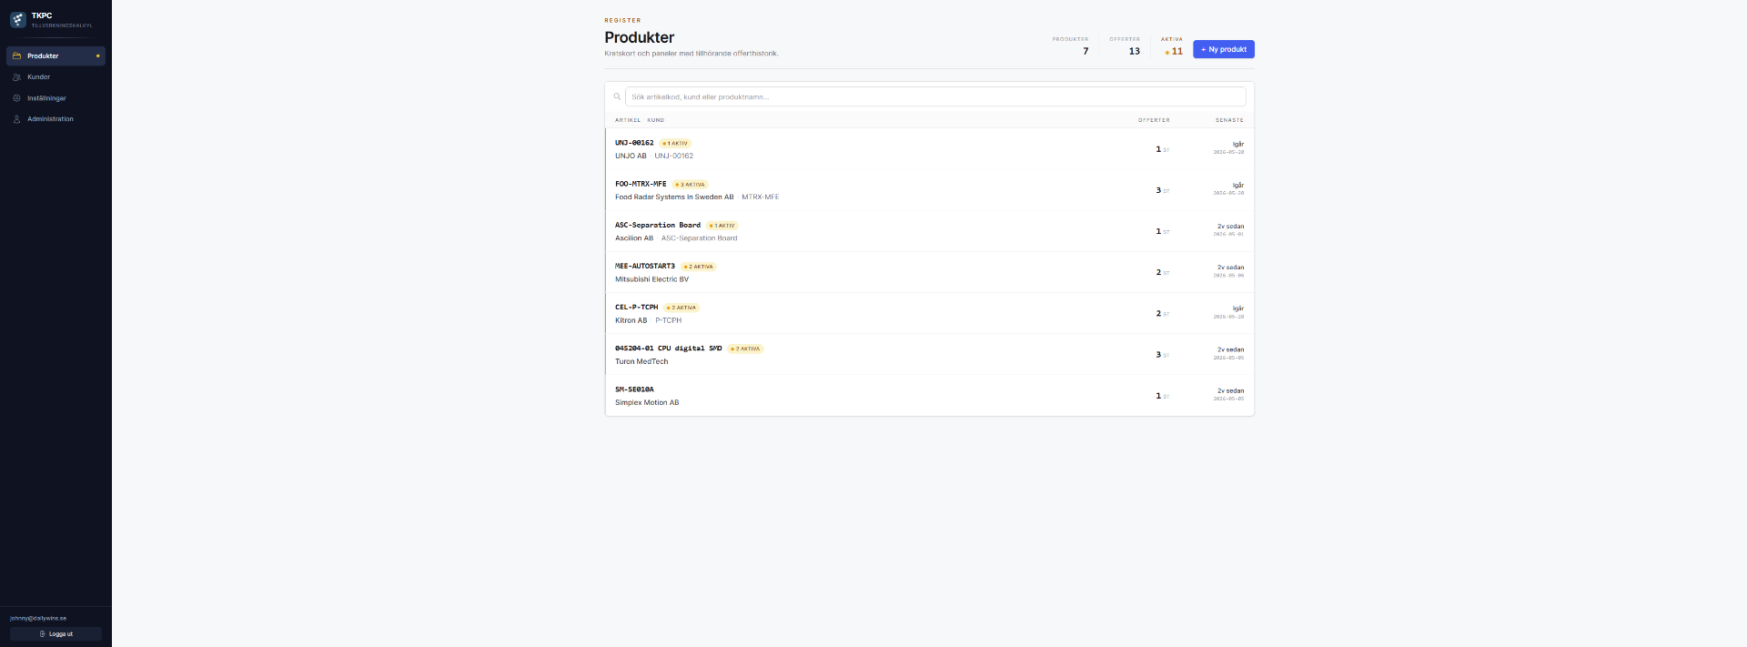Click the Administration menu label
This screenshot has height=647, width=1747.
tap(50, 119)
